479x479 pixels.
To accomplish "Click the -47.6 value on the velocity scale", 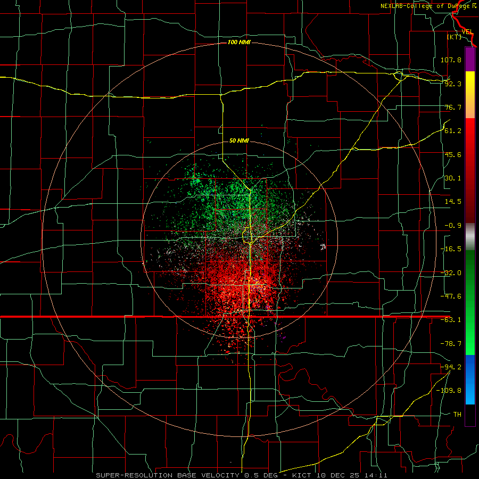I will (451, 296).
